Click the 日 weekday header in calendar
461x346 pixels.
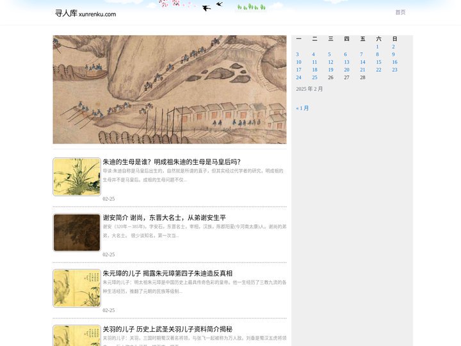tap(394, 39)
